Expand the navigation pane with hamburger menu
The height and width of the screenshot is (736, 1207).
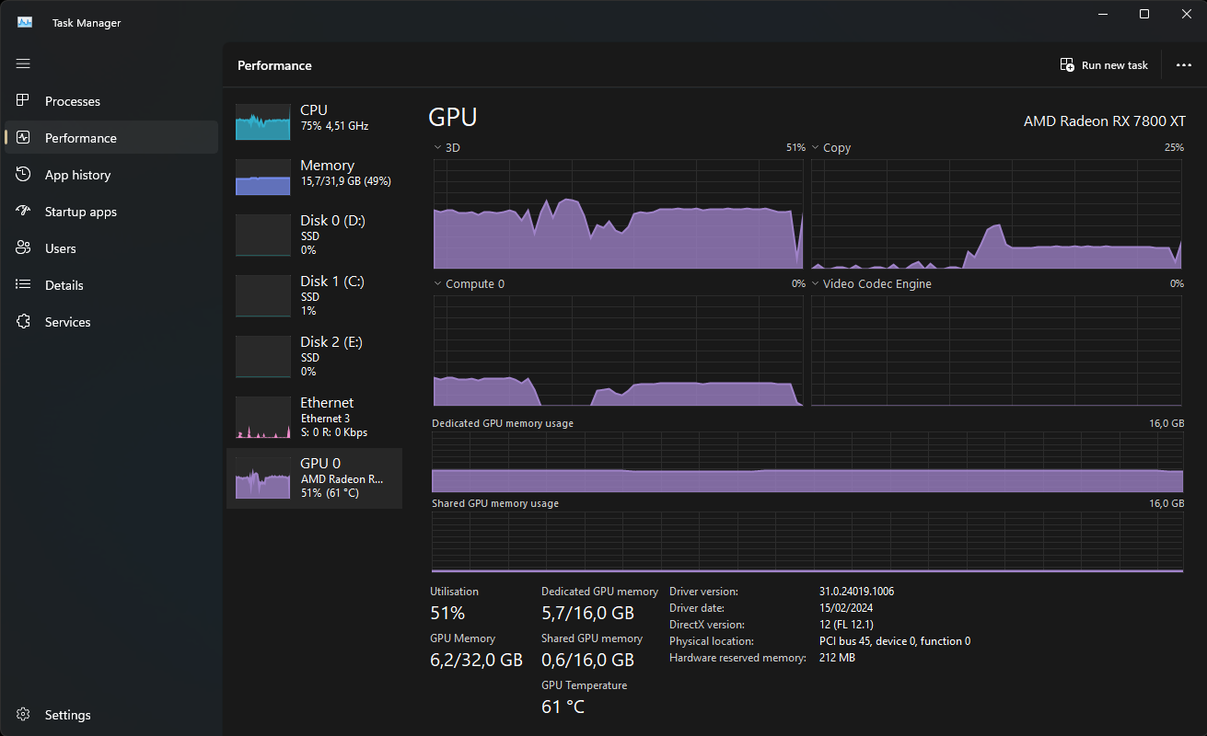click(22, 63)
